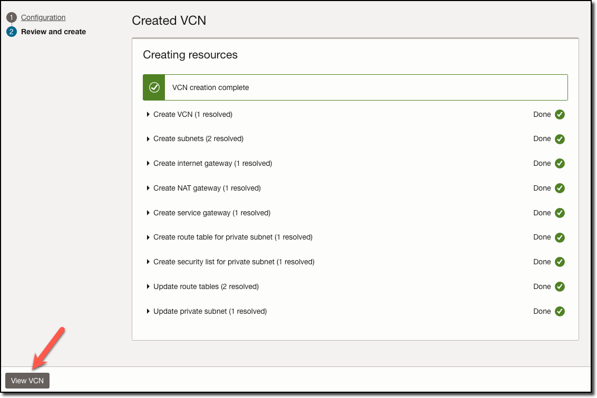Click the Done icon for Create NAT gateway
Image resolution: width=597 pixels, height=398 pixels.
click(560, 188)
